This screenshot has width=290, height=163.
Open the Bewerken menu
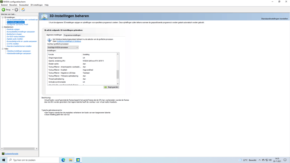[13, 5]
